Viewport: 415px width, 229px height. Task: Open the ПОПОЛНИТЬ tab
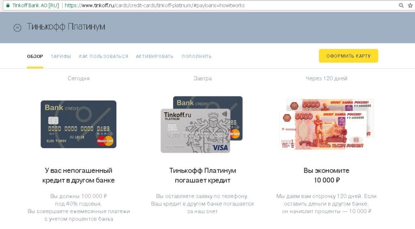tap(197, 56)
